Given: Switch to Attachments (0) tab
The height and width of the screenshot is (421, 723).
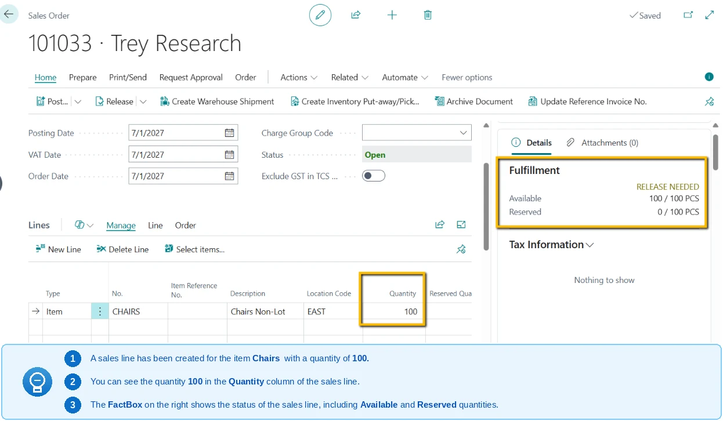Looking at the screenshot, I should click(602, 143).
